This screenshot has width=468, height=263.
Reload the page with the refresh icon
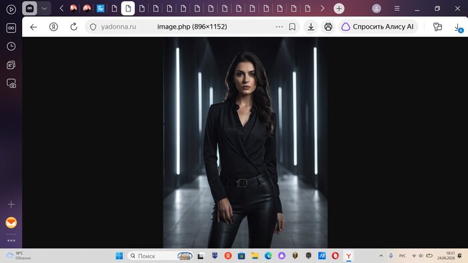(74, 27)
